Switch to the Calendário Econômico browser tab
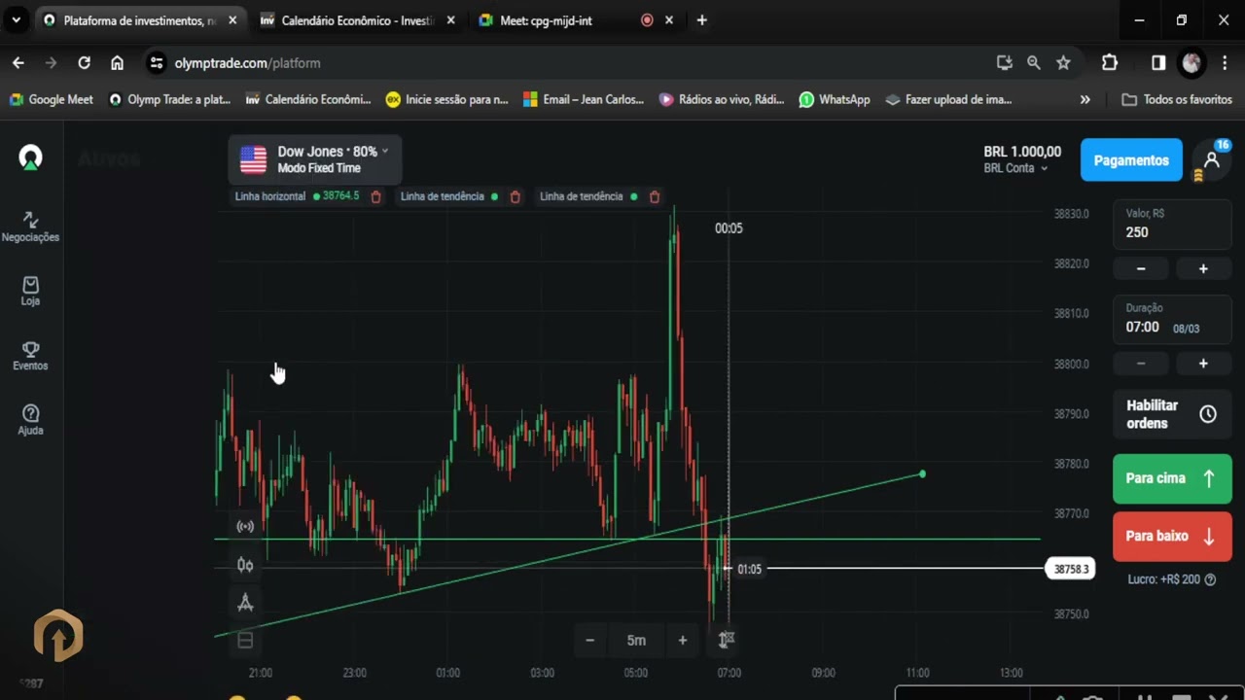Image resolution: width=1245 pixels, height=700 pixels. pos(357,20)
